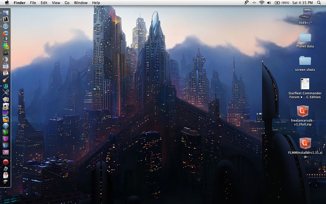Open the battery status menu
The image size is (326, 204).
click(282, 3)
